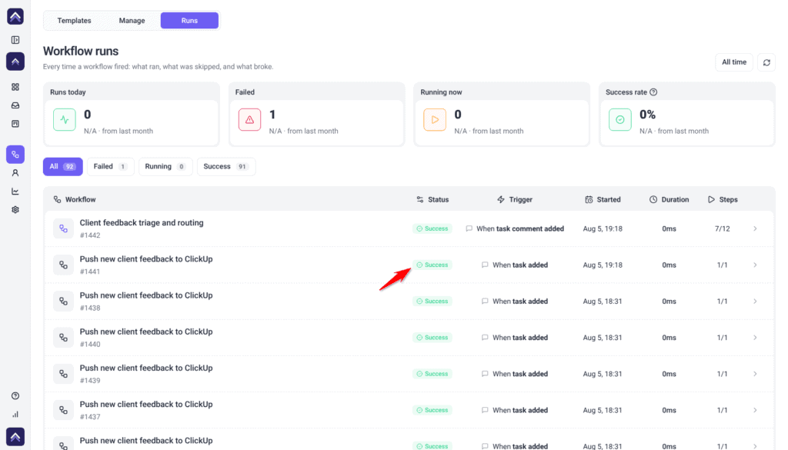This screenshot has width=788, height=450.
Task: Filter runs by Failed 1
Action: click(111, 167)
